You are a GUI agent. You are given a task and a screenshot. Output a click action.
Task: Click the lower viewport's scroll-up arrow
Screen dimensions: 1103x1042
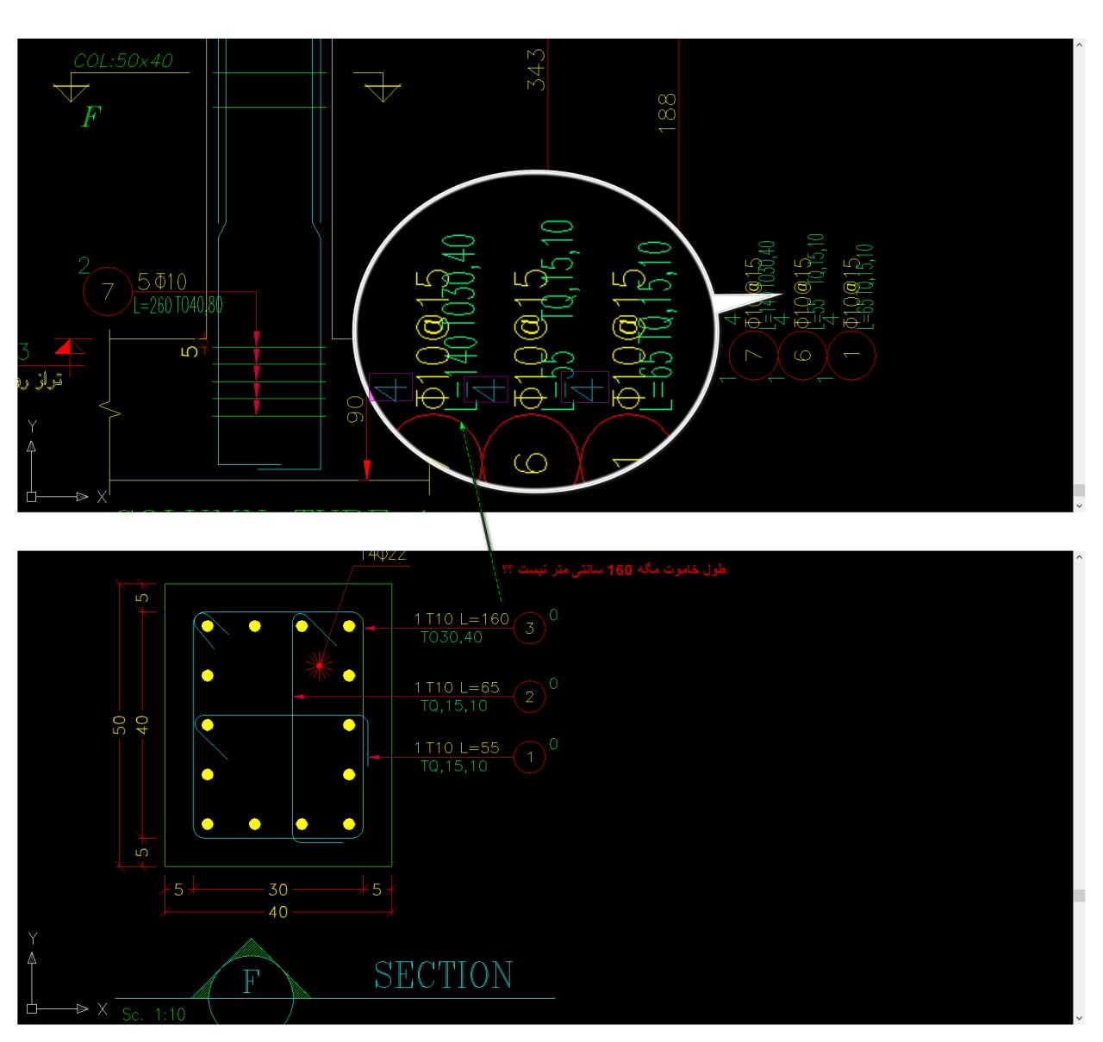(x=1079, y=557)
